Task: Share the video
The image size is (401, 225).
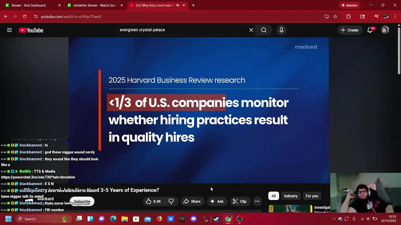Action: (192, 202)
